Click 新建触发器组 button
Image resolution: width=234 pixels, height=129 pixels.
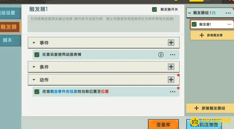pos(210,108)
